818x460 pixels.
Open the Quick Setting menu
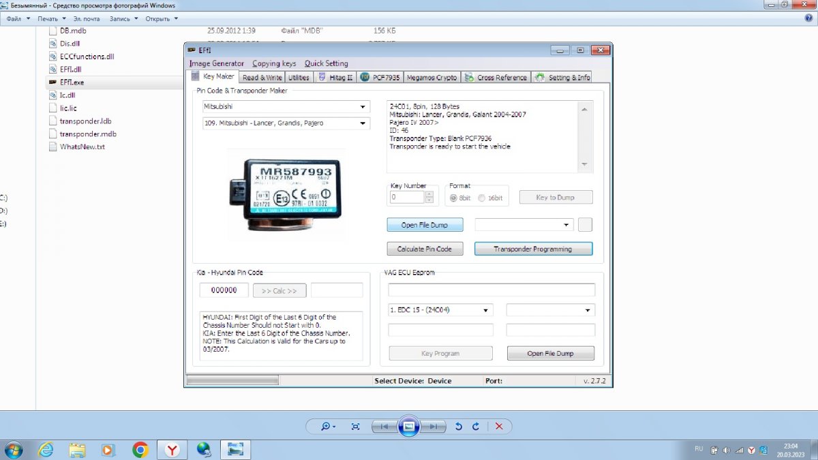pyautogui.click(x=326, y=63)
